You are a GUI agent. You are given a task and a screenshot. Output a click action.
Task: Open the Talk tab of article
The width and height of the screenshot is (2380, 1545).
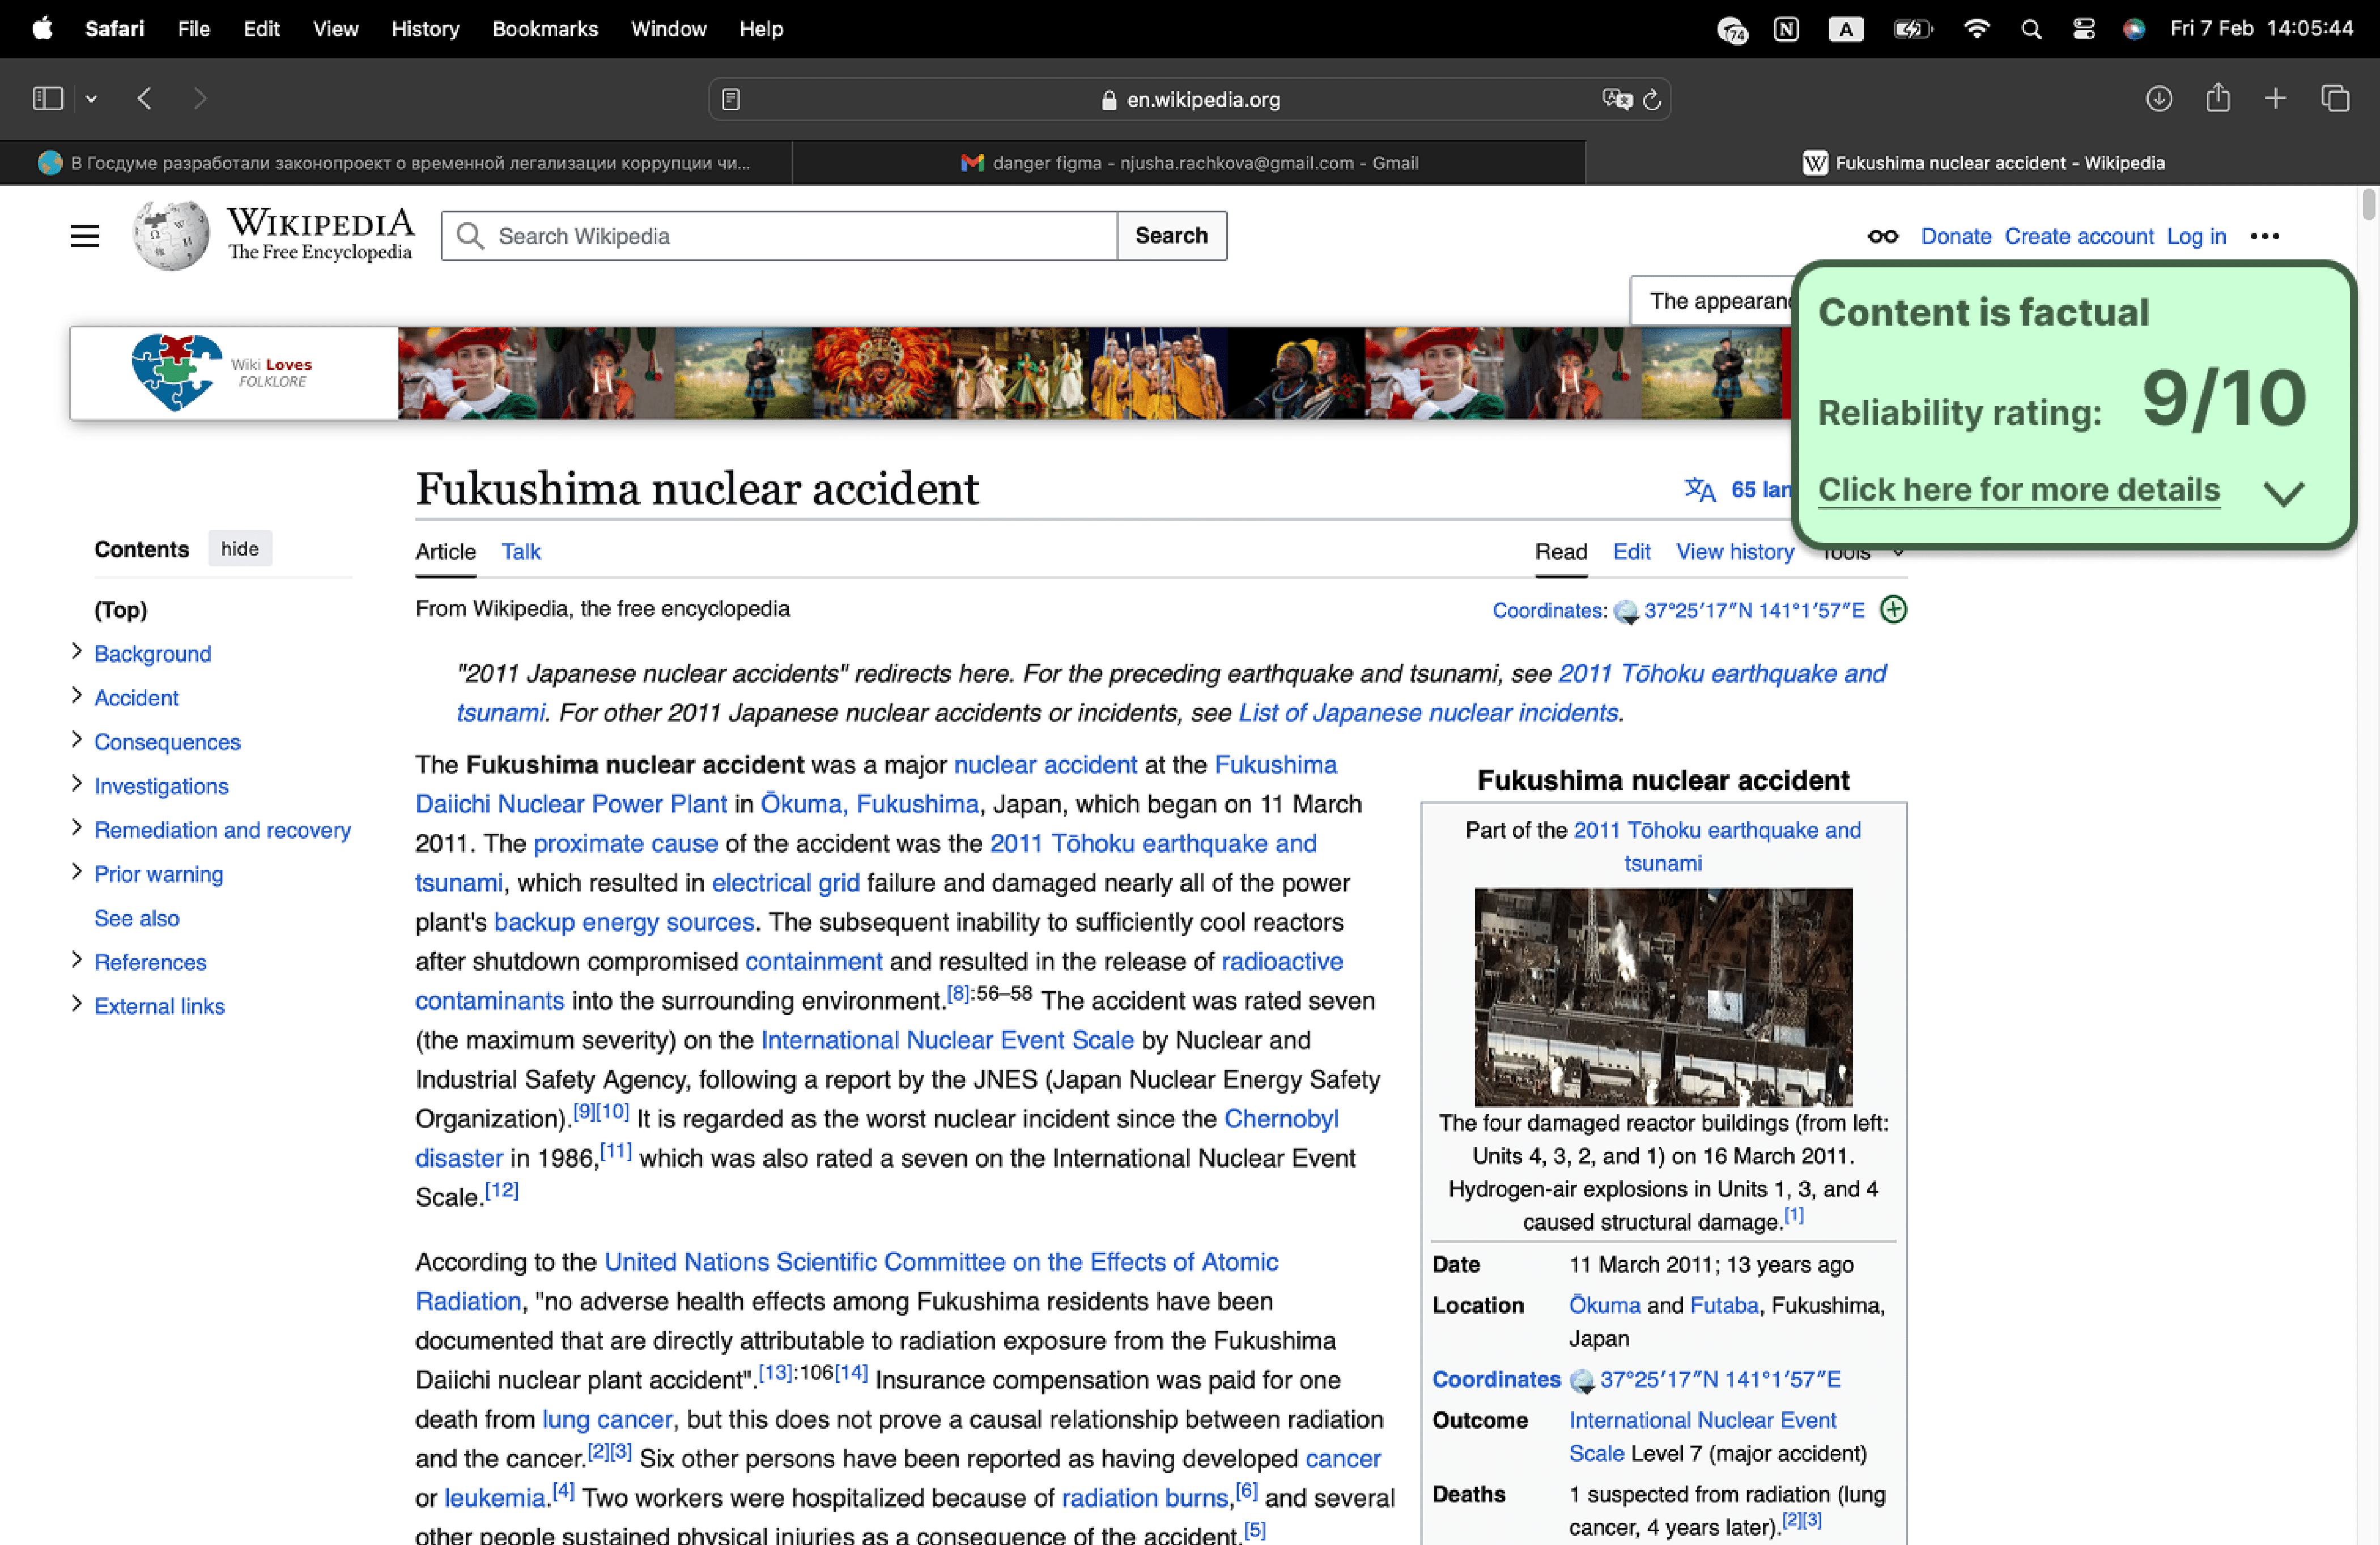point(520,552)
